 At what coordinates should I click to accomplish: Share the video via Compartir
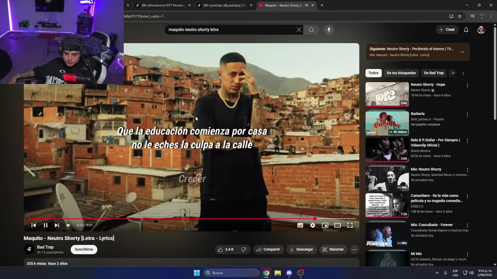click(268, 250)
